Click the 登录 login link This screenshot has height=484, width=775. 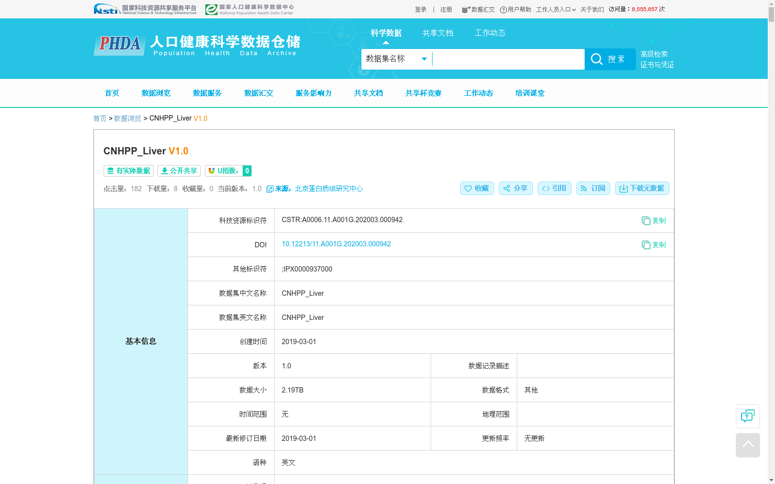tap(420, 10)
